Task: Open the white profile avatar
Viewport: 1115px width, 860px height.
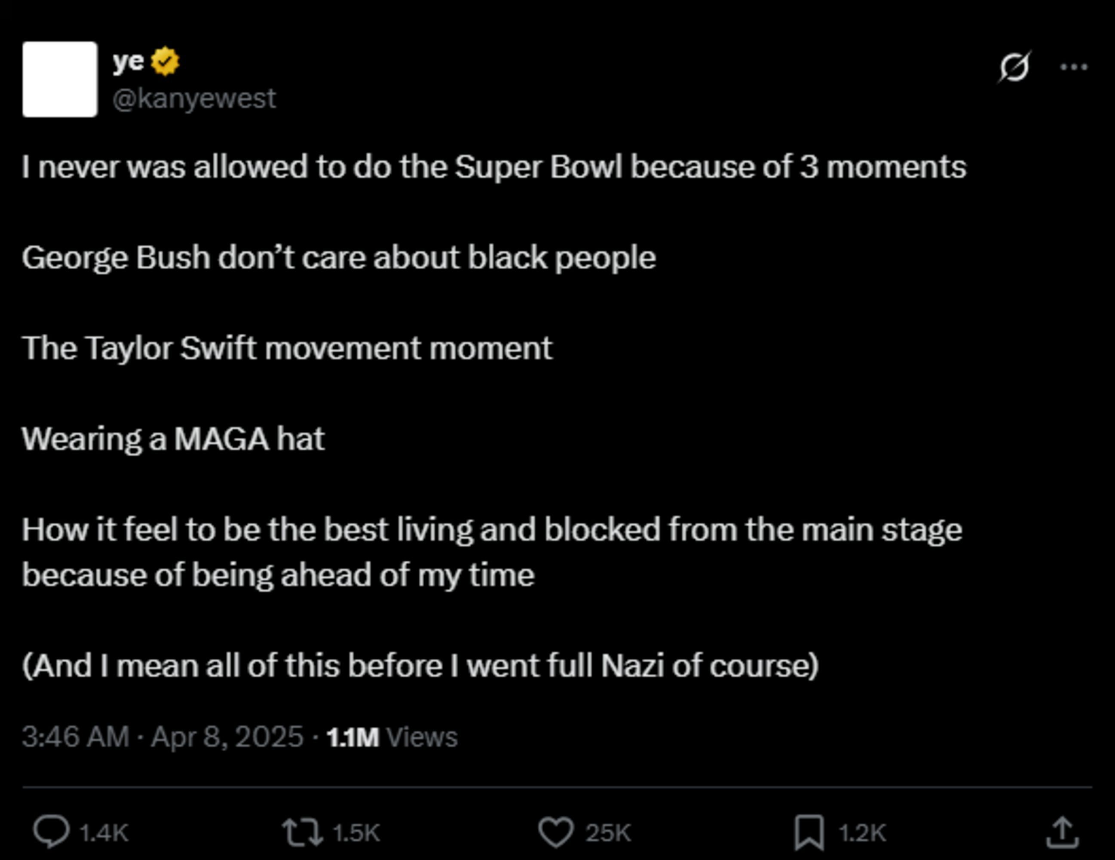Action: pos(60,79)
